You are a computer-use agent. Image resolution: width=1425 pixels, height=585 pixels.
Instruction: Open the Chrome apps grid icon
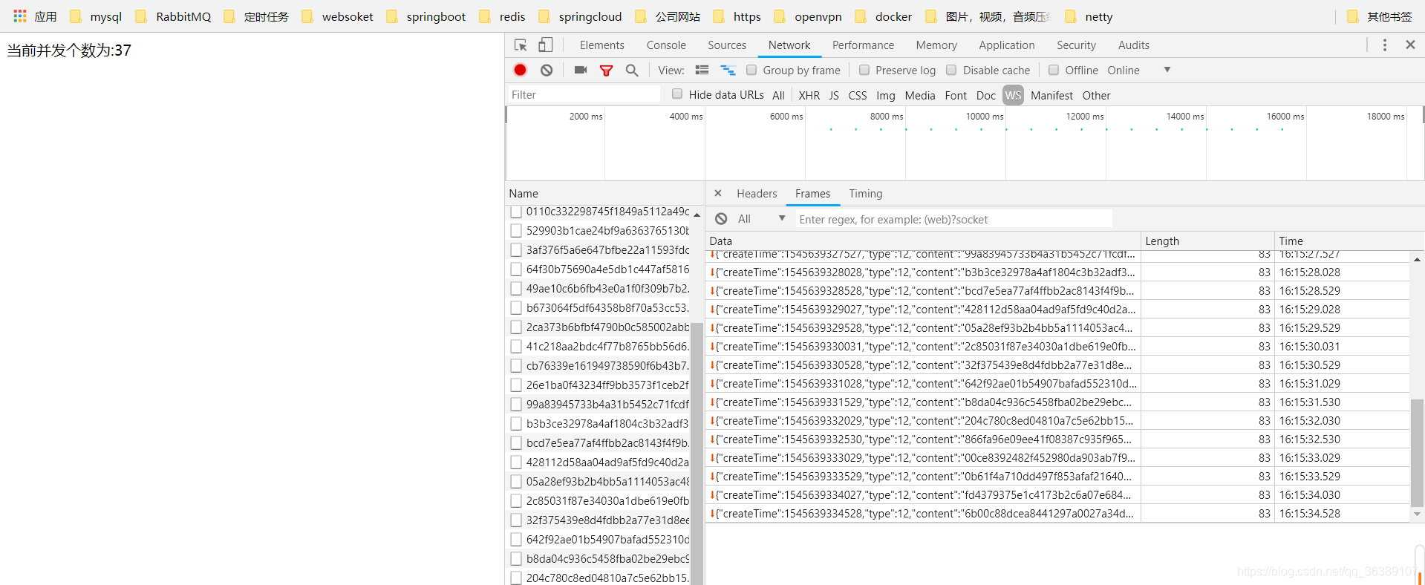click(x=20, y=16)
